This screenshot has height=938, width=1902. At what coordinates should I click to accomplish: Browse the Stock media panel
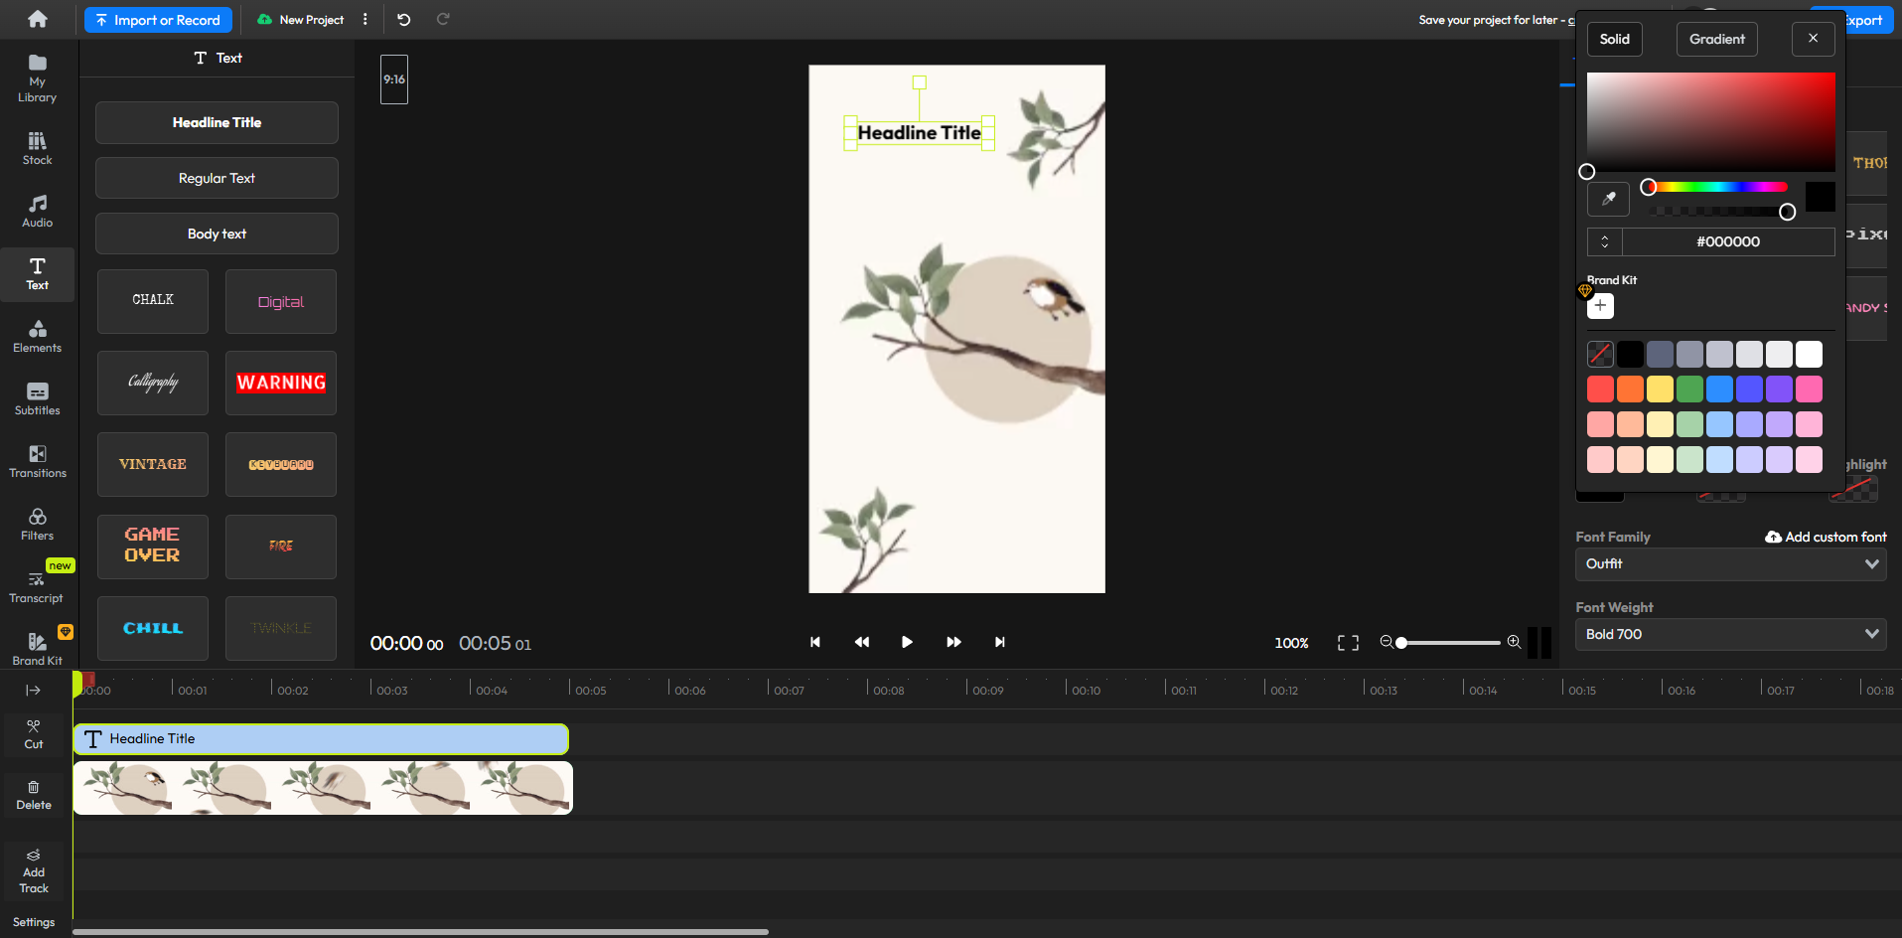point(37,147)
